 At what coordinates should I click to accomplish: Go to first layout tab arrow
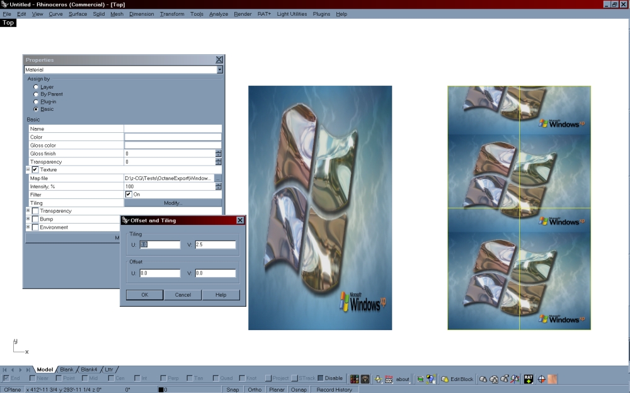tap(5, 370)
